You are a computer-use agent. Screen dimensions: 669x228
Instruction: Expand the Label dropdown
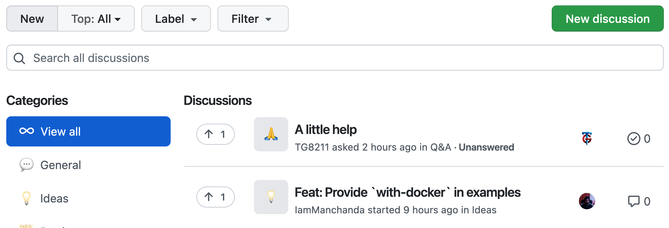176,19
